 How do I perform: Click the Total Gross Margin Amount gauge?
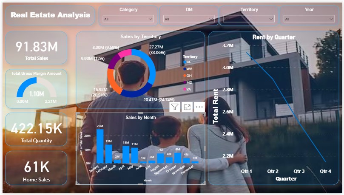36,89
